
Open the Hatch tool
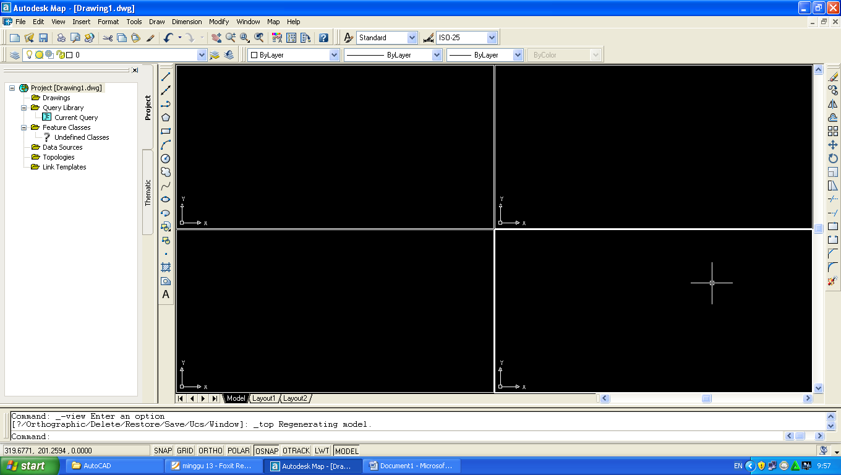pyautogui.click(x=166, y=267)
